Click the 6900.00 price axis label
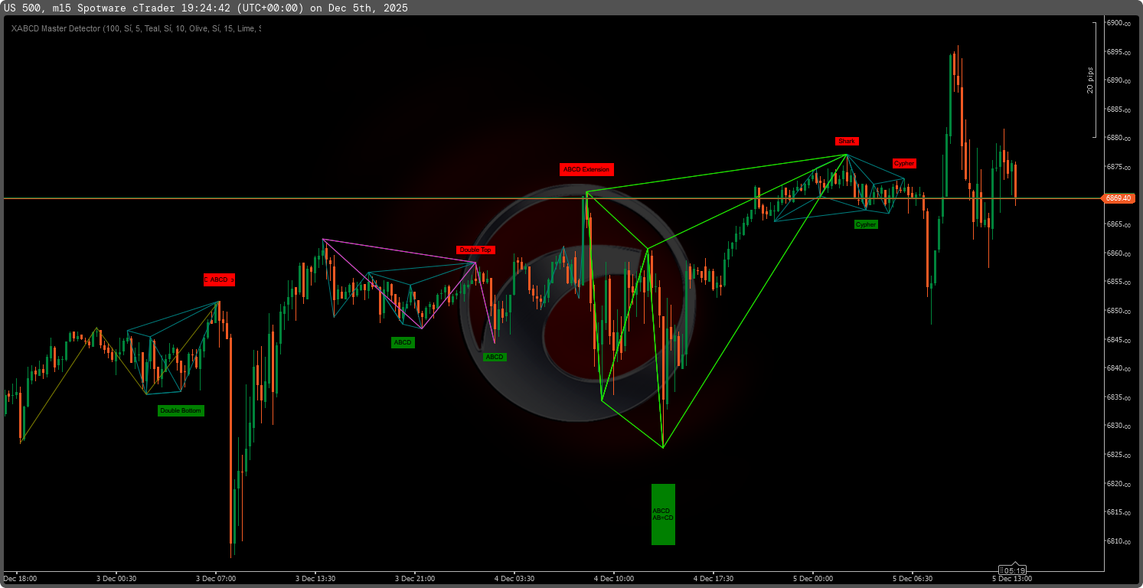Screen dimensions: 1143x588 coord(1119,23)
